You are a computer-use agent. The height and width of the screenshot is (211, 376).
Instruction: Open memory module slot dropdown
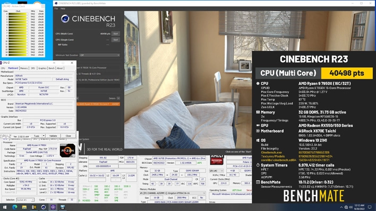click(x=173, y=193)
